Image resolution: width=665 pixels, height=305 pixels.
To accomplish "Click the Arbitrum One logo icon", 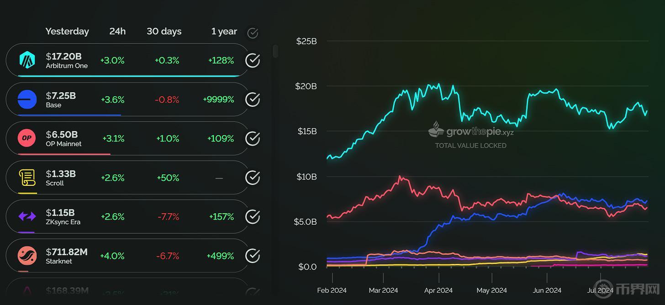I will [x=27, y=60].
